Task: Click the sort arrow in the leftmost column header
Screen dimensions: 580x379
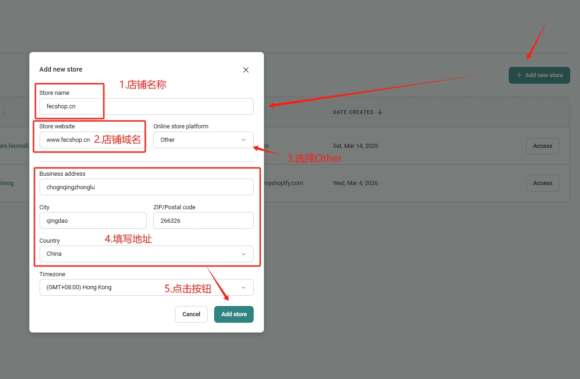Action: (4, 112)
